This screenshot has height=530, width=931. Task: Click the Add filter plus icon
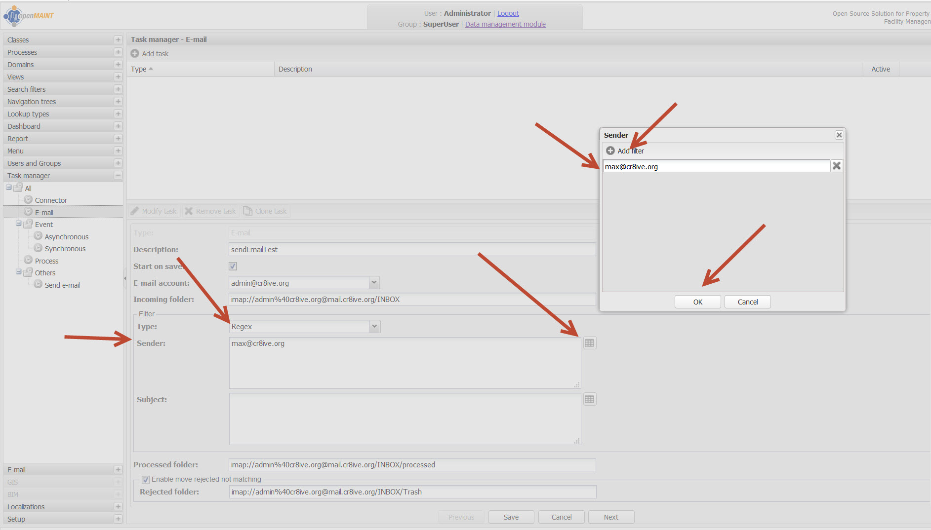610,151
